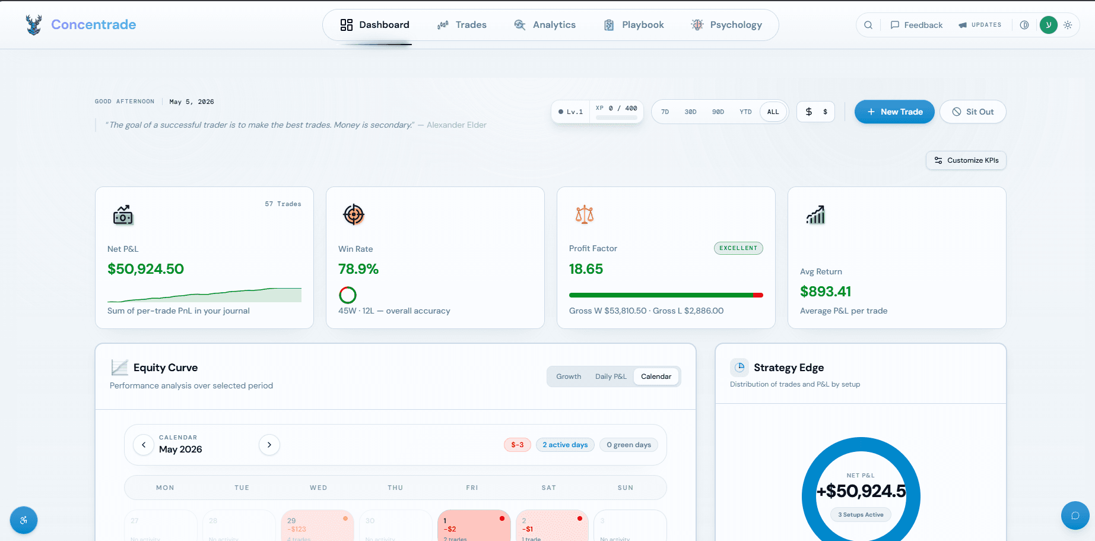Click the Win Rate target icon
The width and height of the screenshot is (1095, 541).
click(354, 214)
